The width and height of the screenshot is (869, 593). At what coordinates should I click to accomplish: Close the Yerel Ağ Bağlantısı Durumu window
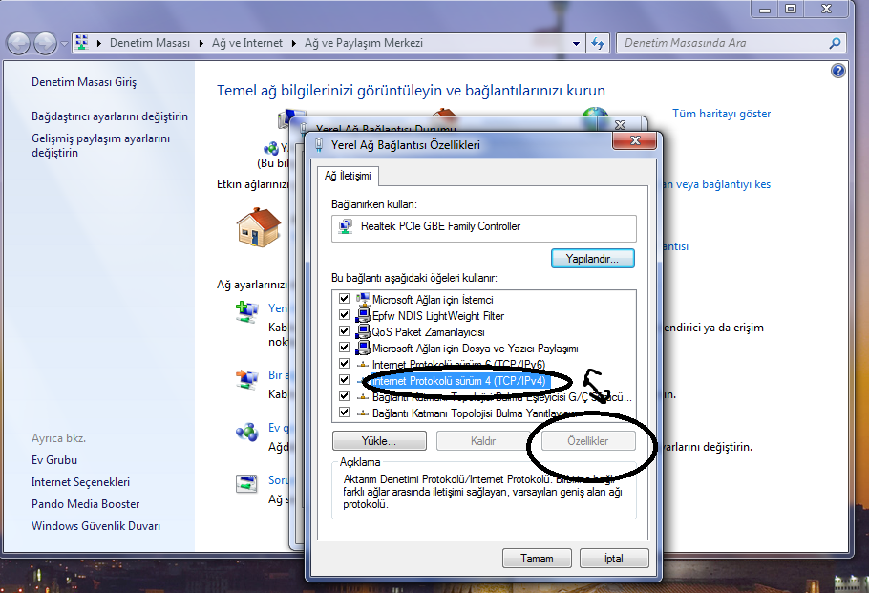coord(620,125)
